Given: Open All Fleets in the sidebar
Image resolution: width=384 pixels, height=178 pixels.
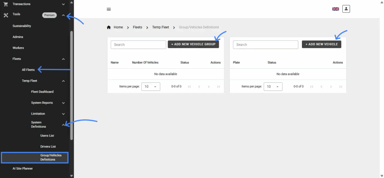Looking at the screenshot, I should click(28, 70).
